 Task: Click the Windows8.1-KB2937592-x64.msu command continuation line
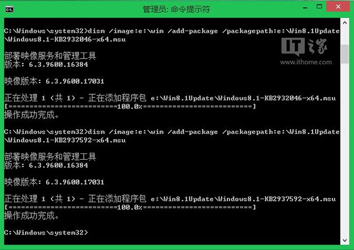tap(65, 140)
